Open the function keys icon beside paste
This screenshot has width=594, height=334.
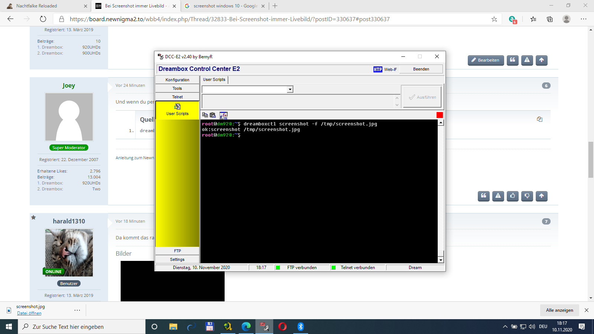(223, 115)
